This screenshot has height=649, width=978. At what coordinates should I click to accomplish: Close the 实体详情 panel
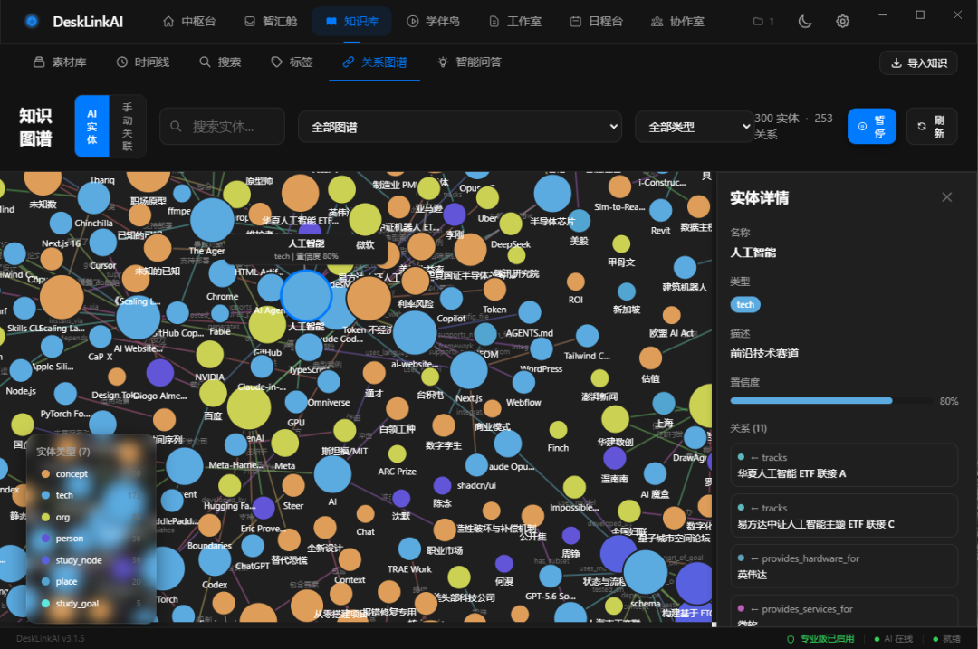tap(947, 197)
